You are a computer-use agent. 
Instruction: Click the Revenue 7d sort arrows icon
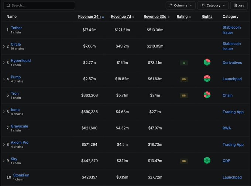click(x=133, y=17)
